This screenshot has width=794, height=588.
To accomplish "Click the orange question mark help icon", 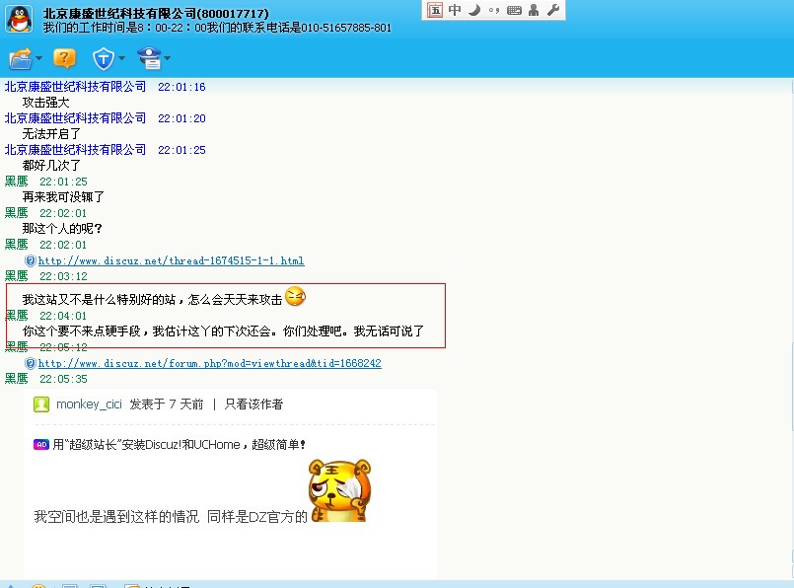I will [64, 58].
